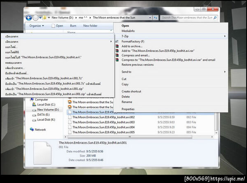Viewport: 247px width, 183px height.
Task: Open the address bar history dropdown
Action: click(x=150, y=18)
